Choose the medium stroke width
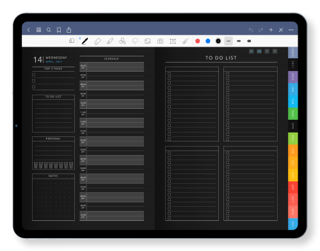The height and width of the screenshot is (251, 320). coord(239,41)
